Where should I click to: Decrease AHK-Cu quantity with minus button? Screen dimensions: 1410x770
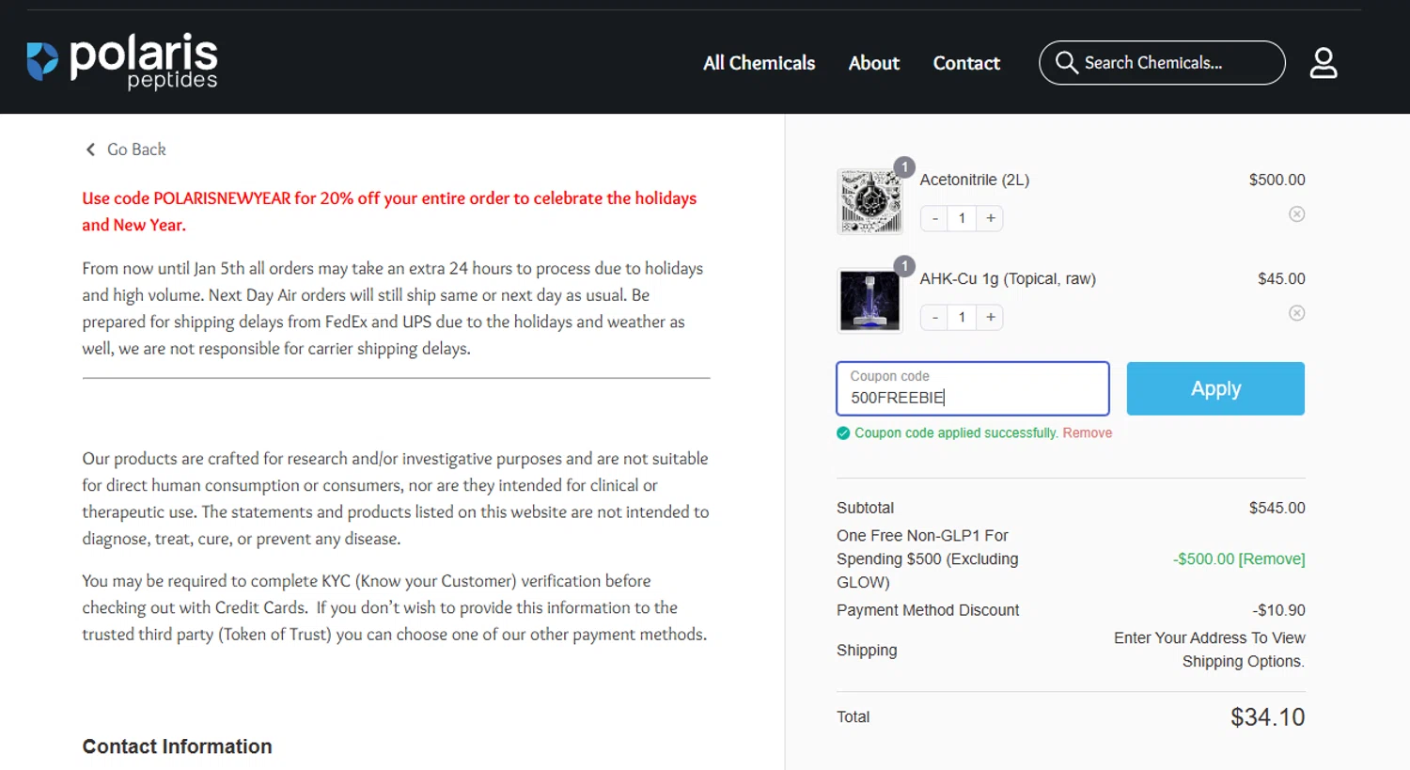point(934,317)
